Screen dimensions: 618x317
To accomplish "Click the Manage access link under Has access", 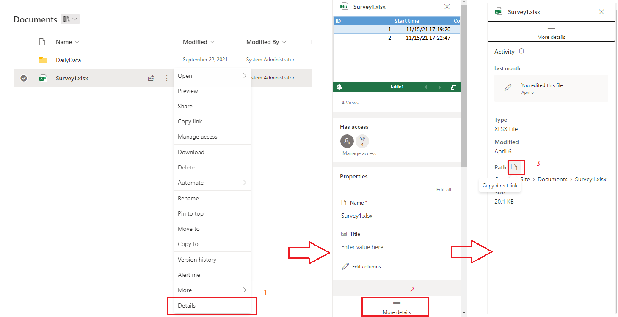I will [359, 153].
